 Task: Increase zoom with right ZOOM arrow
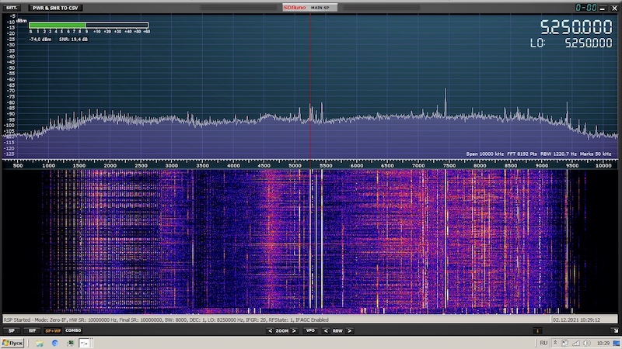pos(294,330)
